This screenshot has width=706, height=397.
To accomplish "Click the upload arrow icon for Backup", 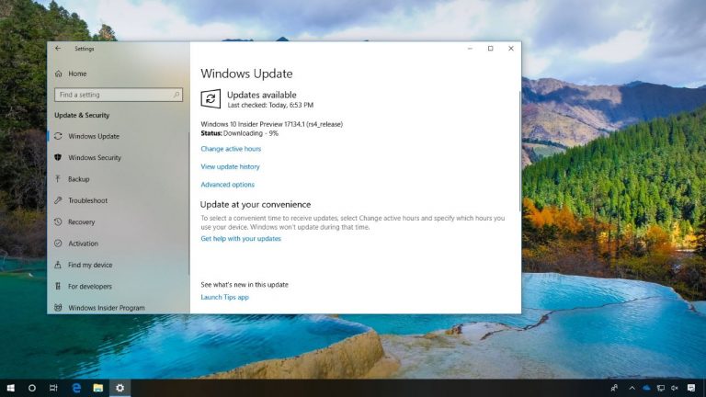I will (58, 178).
